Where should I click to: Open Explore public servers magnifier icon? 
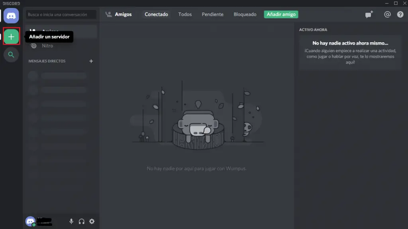point(11,55)
